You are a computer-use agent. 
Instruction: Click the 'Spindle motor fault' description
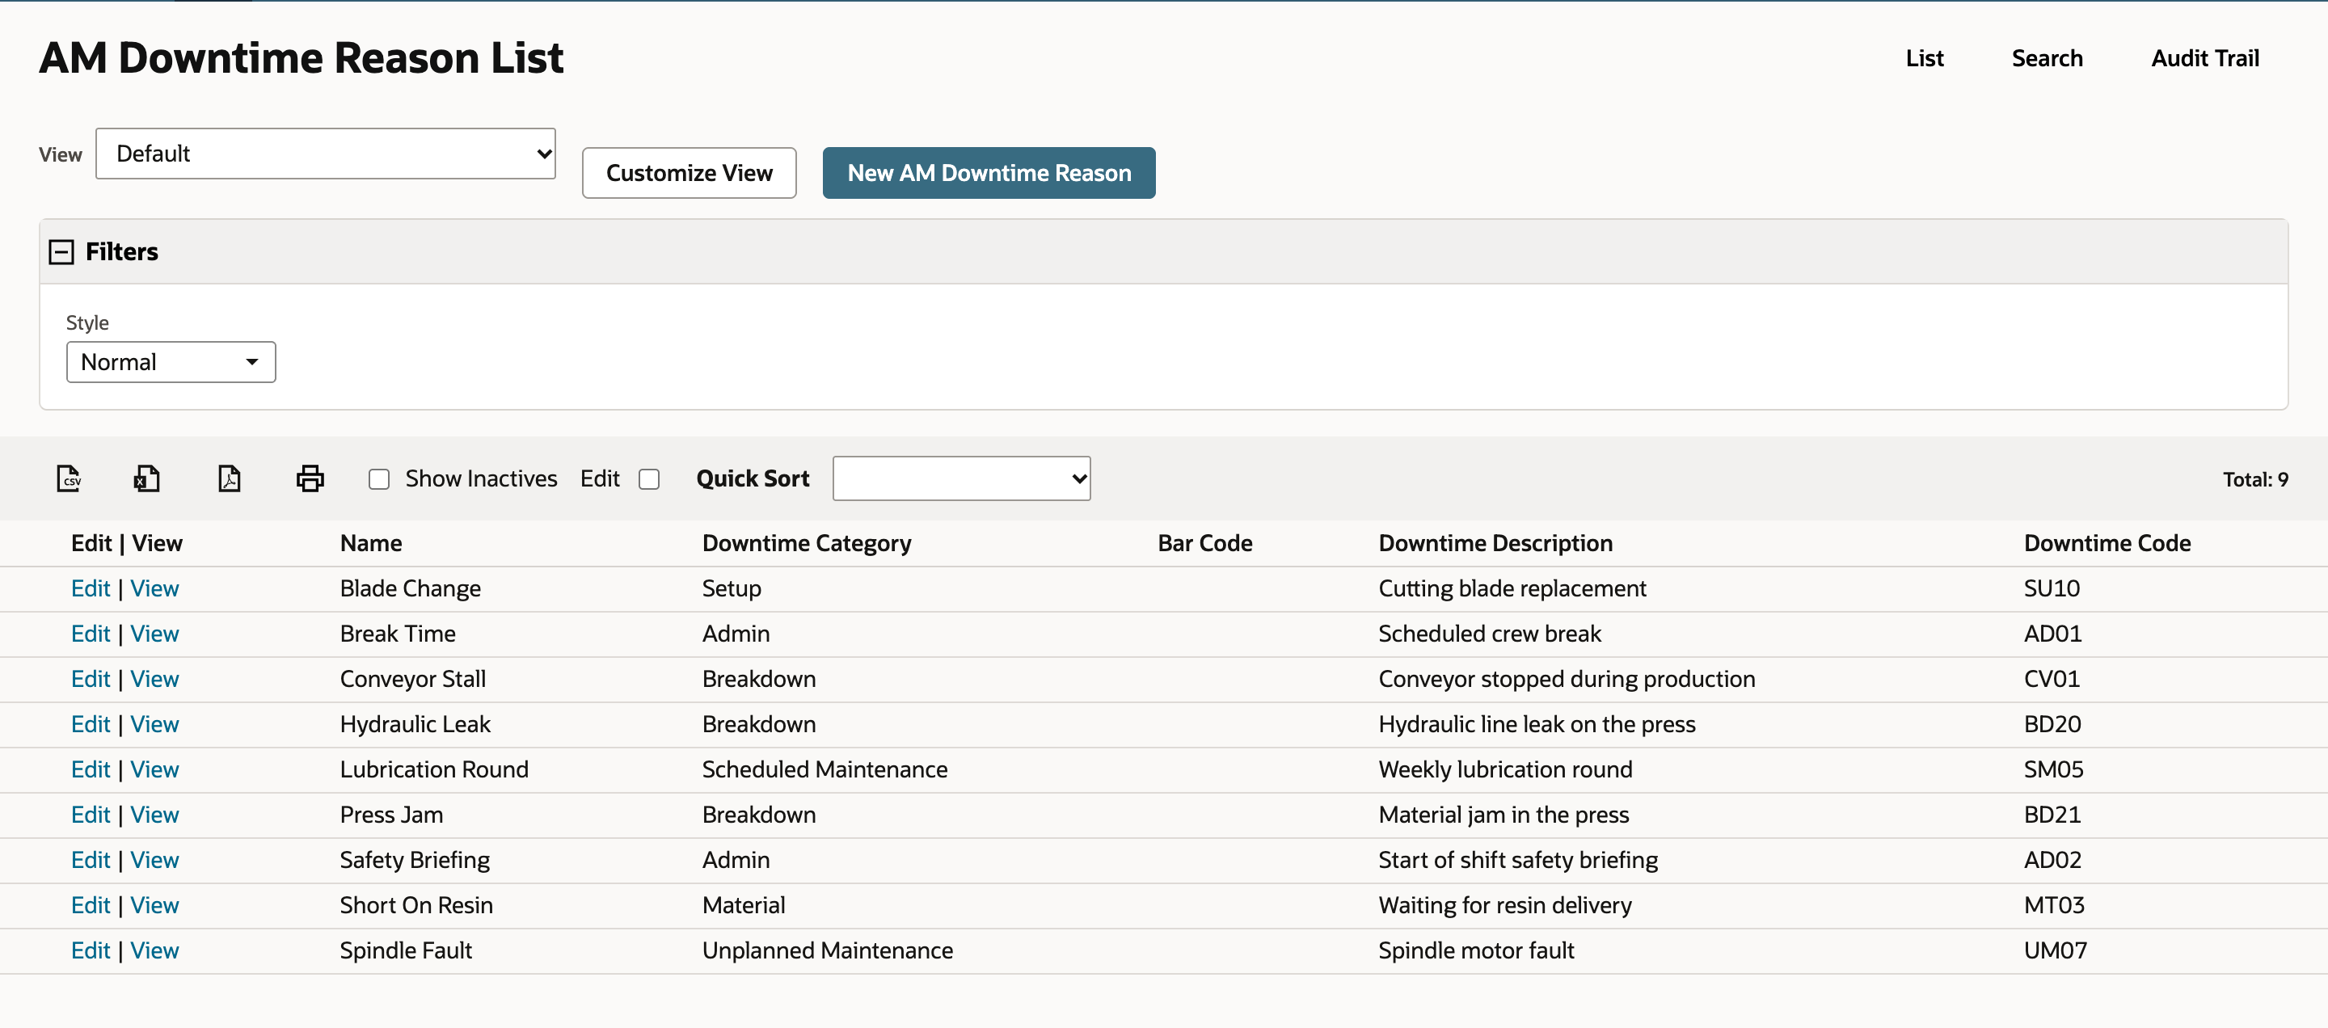tap(1476, 950)
